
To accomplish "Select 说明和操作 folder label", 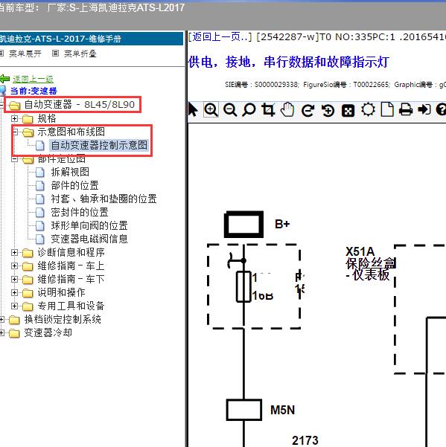I will coord(61,293).
